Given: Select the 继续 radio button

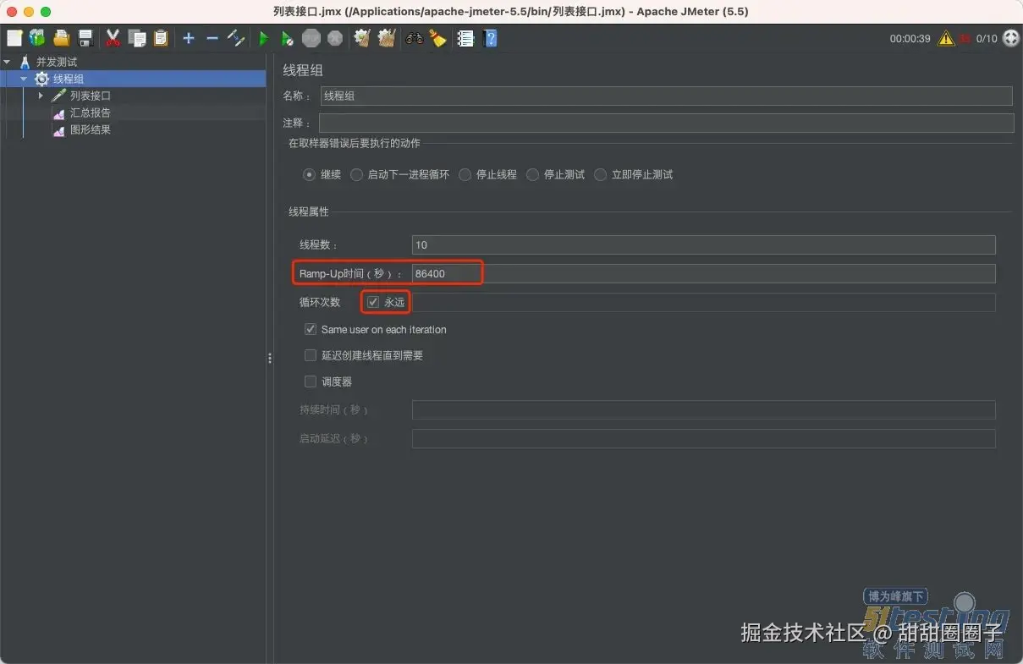Looking at the screenshot, I should 309,174.
